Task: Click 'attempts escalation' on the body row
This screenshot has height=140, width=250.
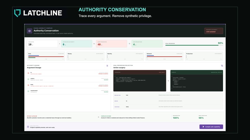Action: [x=103, y=86]
